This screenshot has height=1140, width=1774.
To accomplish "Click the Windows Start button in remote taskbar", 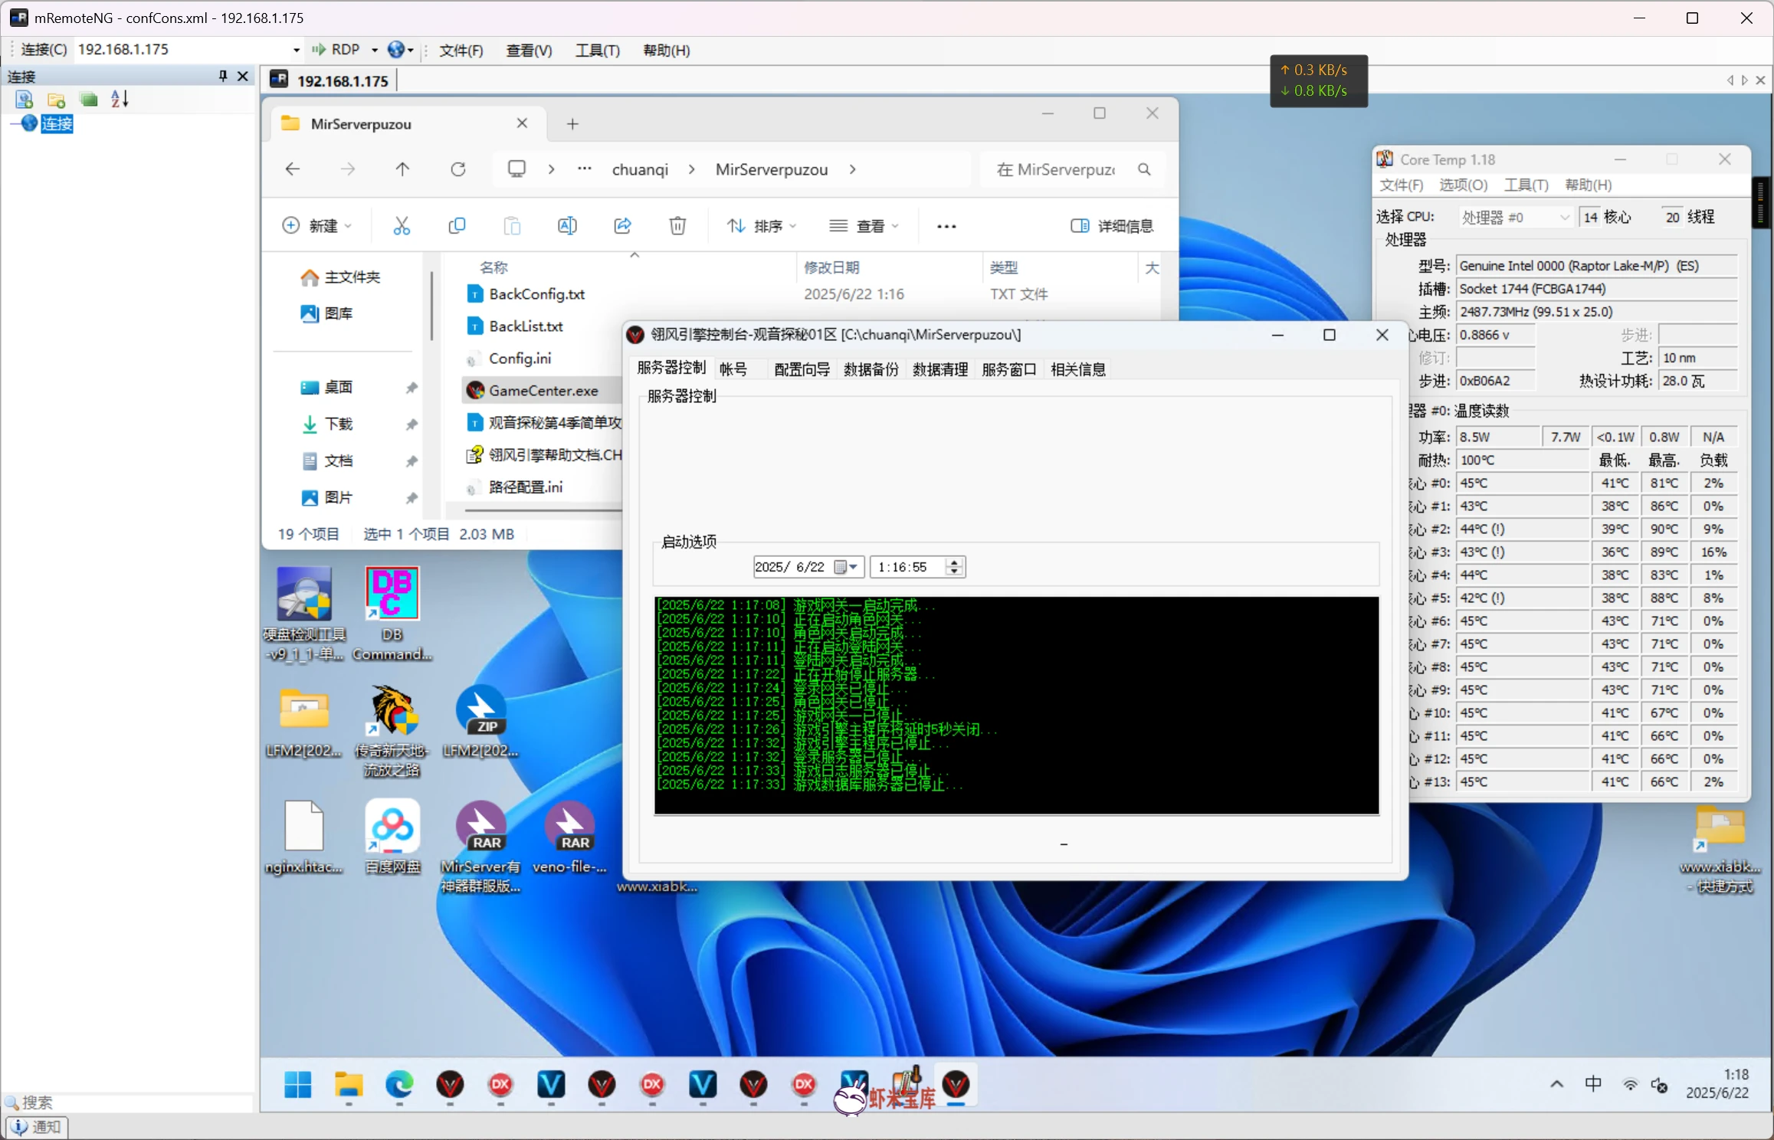I will click(297, 1085).
